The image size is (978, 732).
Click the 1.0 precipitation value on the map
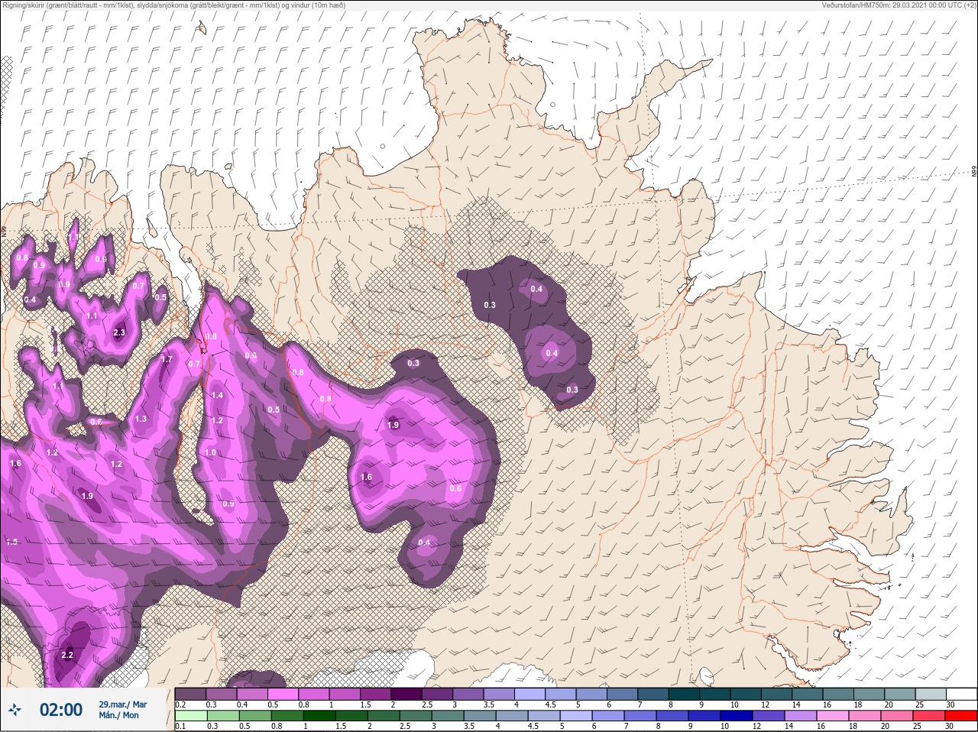click(210, 453)
